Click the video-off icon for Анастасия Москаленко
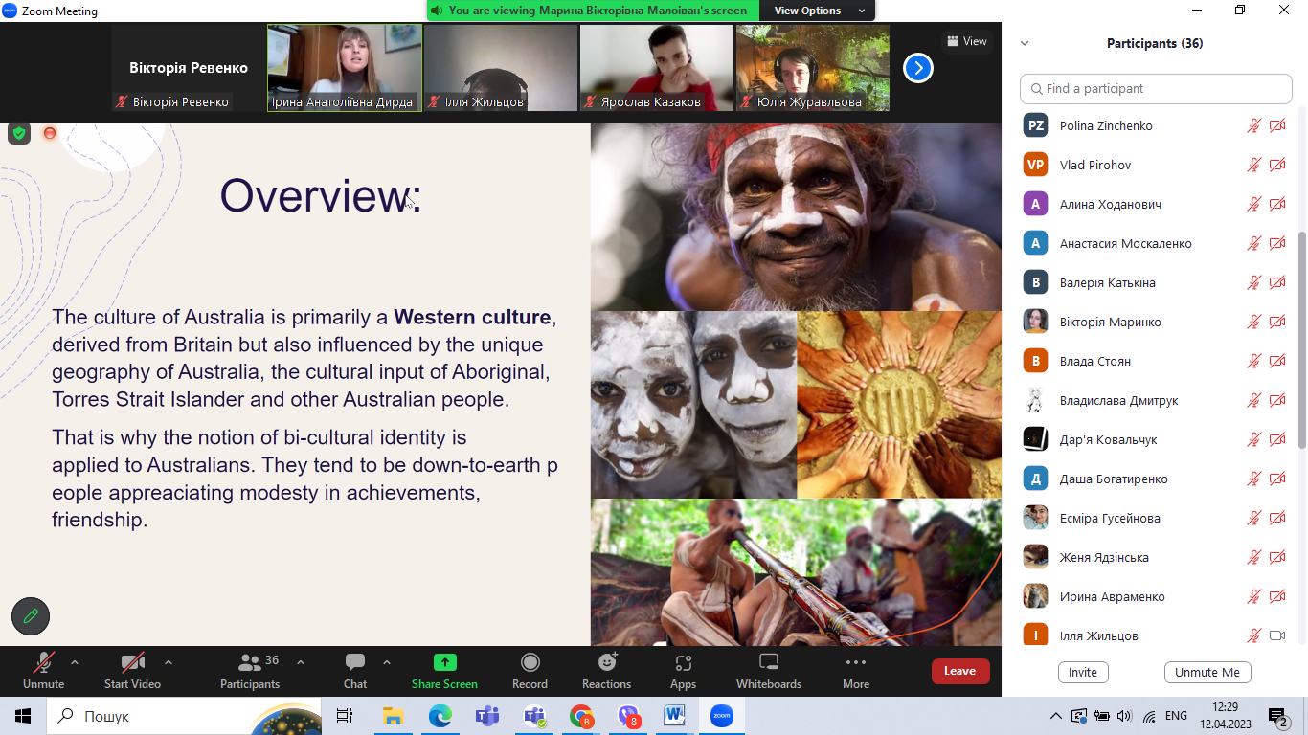Image resolution: width=1308 pixels, height=735 pixels. coord(1277,243)
